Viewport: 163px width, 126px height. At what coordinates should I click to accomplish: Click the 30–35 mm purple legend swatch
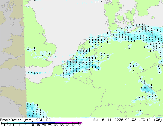[x=58, y=123]
